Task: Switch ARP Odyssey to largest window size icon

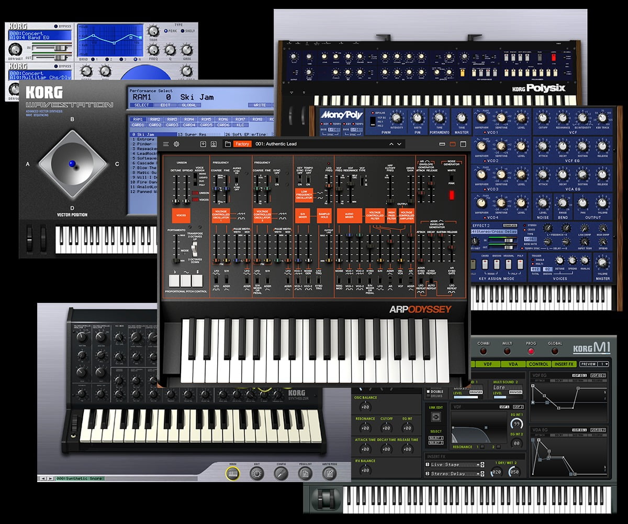Action: [x=464, y=144]
